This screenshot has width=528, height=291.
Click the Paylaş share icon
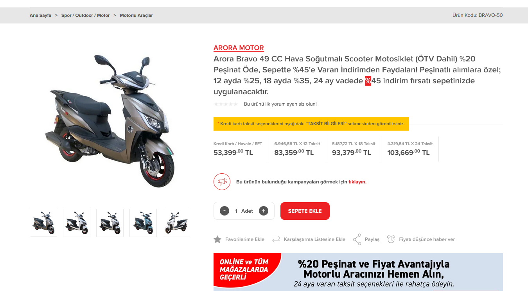357,239
